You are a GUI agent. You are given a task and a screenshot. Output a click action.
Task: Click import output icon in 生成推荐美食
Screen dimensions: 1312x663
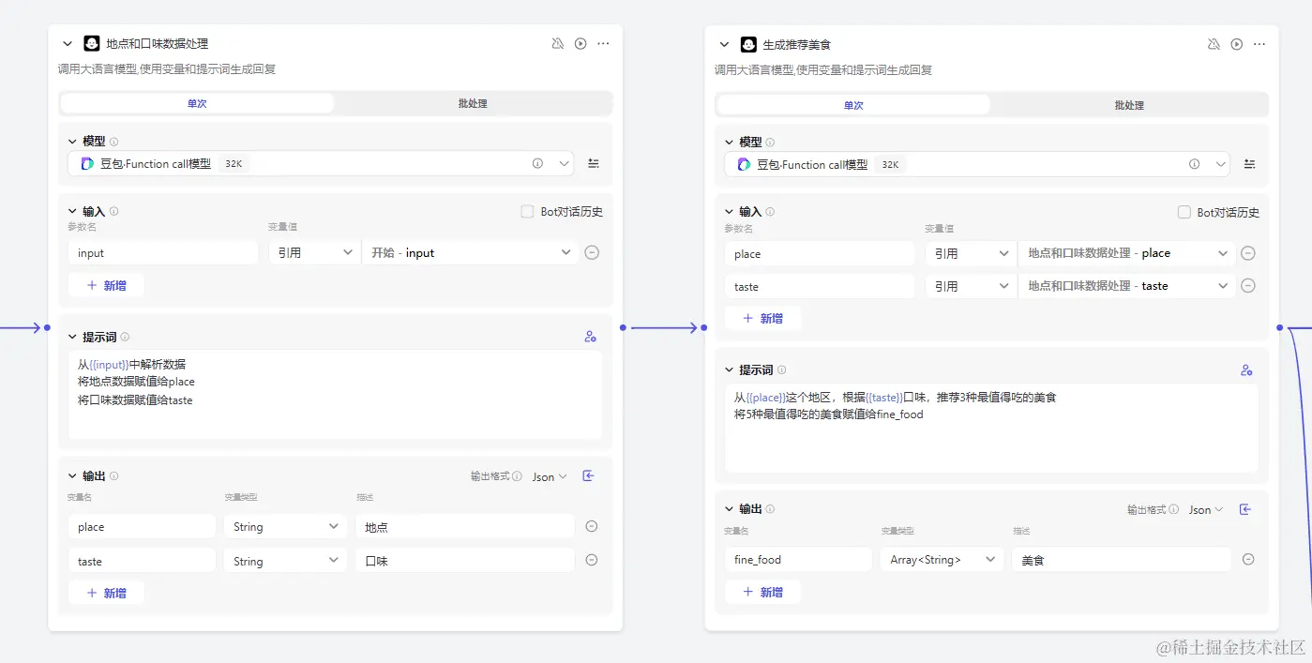click(x=1245, y=510)
